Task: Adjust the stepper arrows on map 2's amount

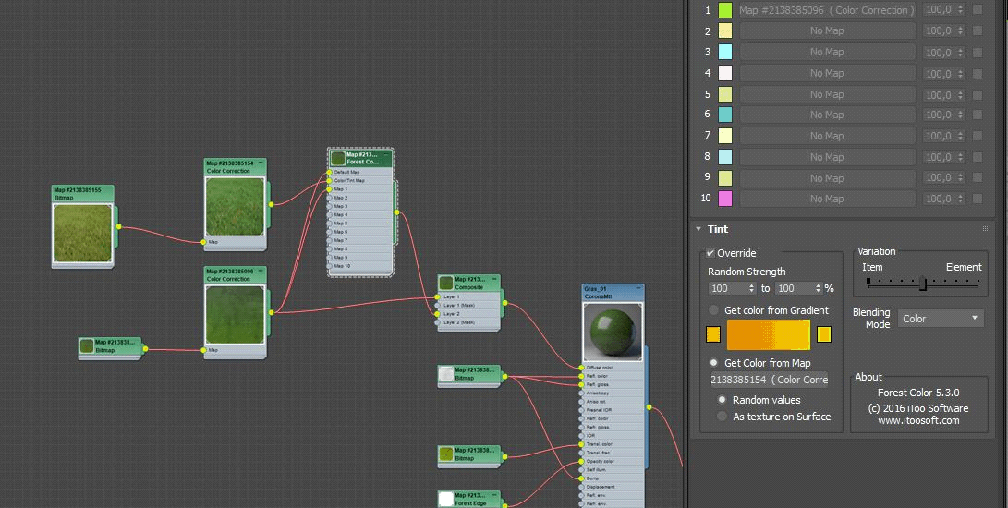Action: [x=961, y=31]
